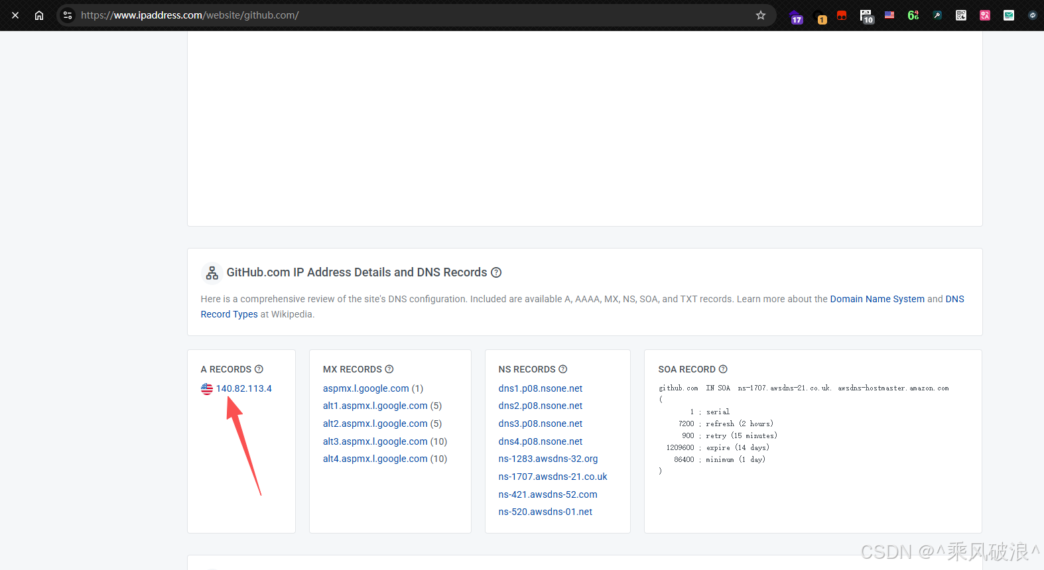Open ns-520.awsdns-01.net name server
Viewport: 1044px width, 570px height.
click(x=546, y=512)
